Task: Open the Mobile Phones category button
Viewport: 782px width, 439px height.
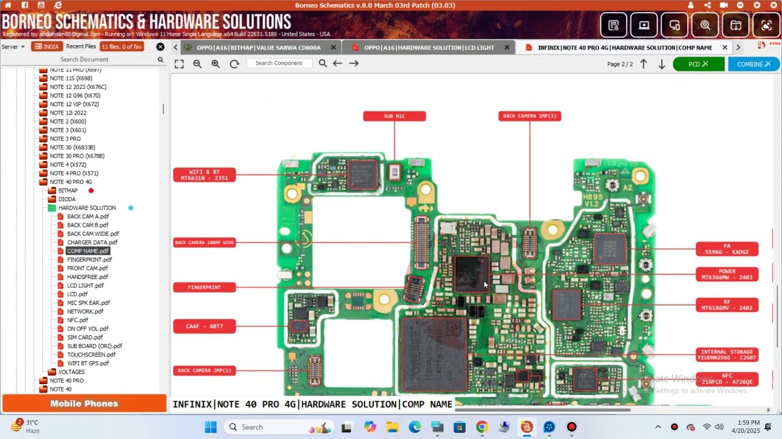Action: pyautogui.click(x=84, y=404)
